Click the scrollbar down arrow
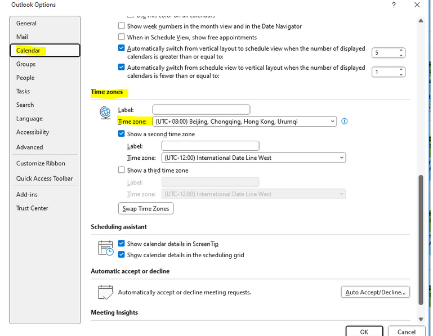433x336 pixels. (421, 319)
